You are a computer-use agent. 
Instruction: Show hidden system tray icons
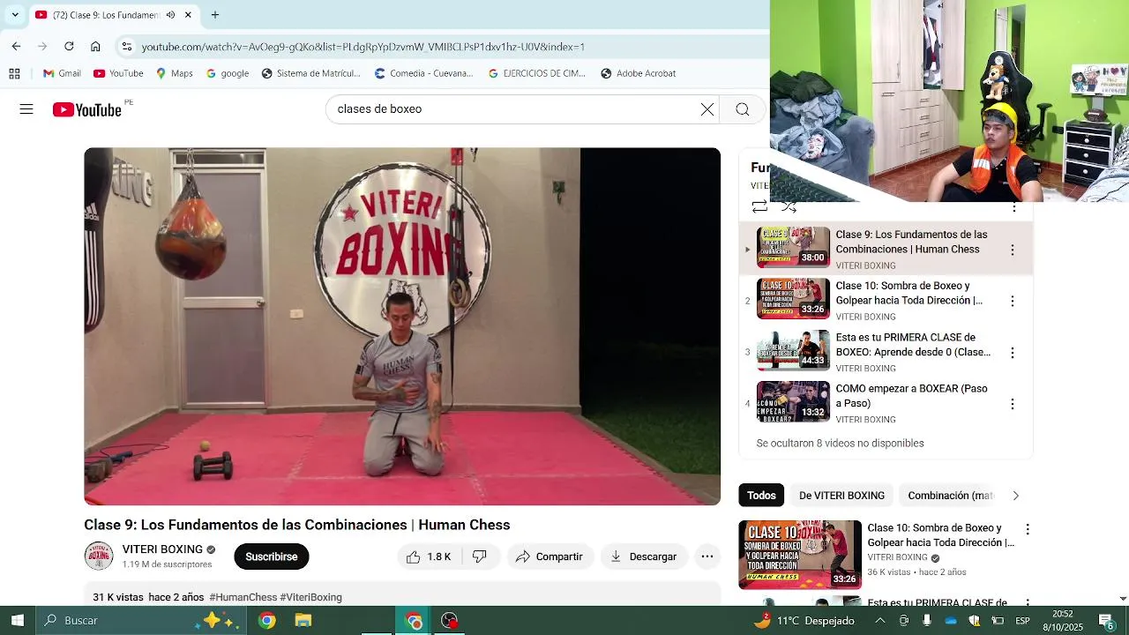point(879,620)
